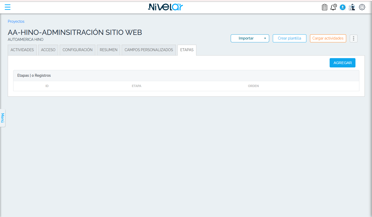The image size is (372, 217).
Task: Click the 'Etapas | 0 Registros' heading
Action: point(34,76)
